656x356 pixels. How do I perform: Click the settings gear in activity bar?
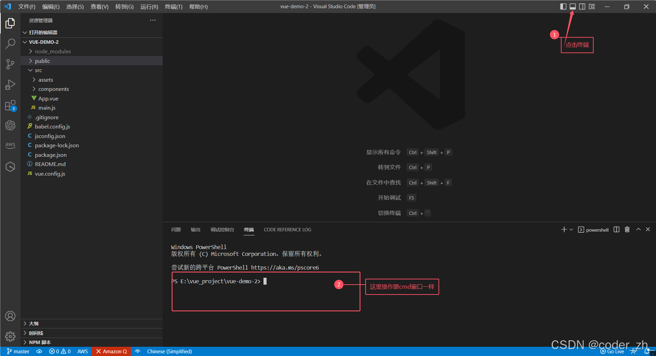10,337
